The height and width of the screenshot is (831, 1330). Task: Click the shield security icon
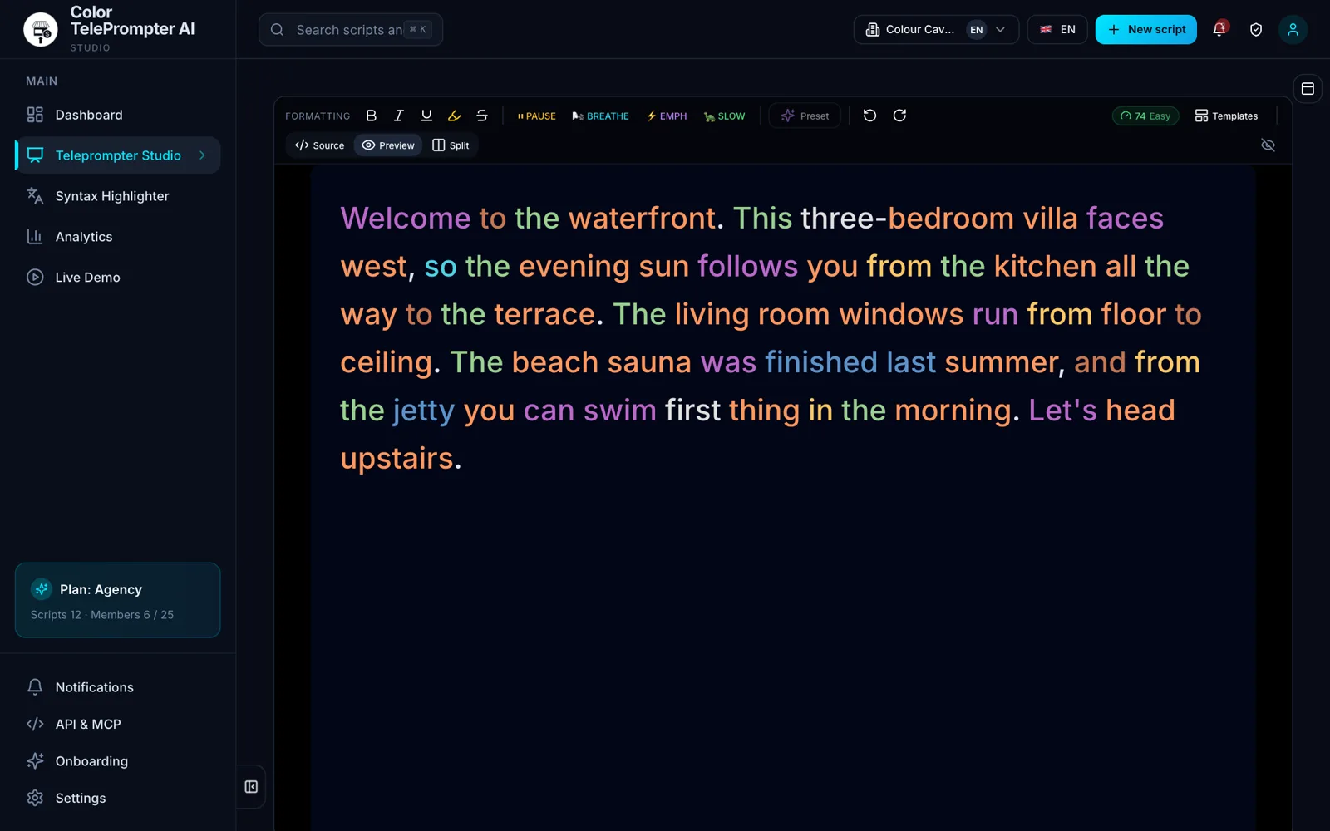tap(1256, 29)
